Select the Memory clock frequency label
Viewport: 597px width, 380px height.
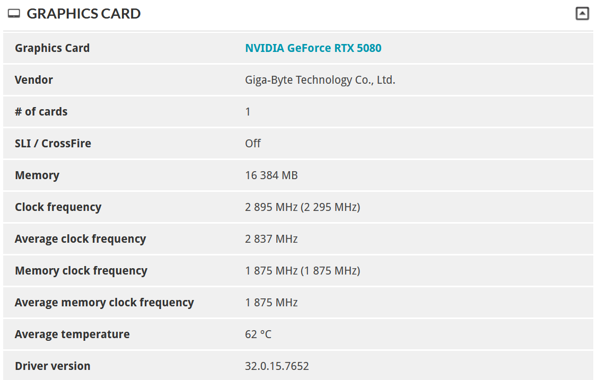tap(81, 271)
